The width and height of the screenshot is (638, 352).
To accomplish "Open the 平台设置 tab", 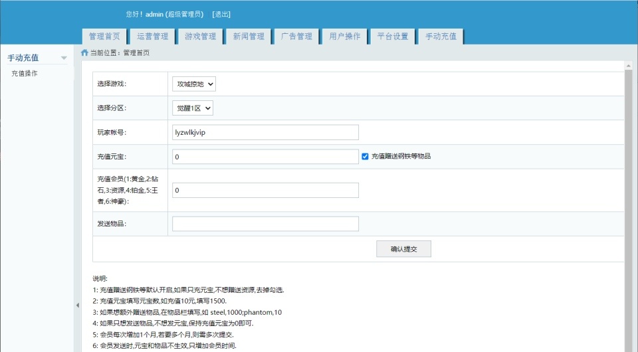I will [393, 36].
